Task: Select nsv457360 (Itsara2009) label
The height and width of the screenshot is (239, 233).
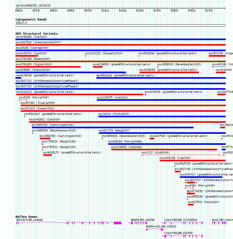Action: (38, 103)
